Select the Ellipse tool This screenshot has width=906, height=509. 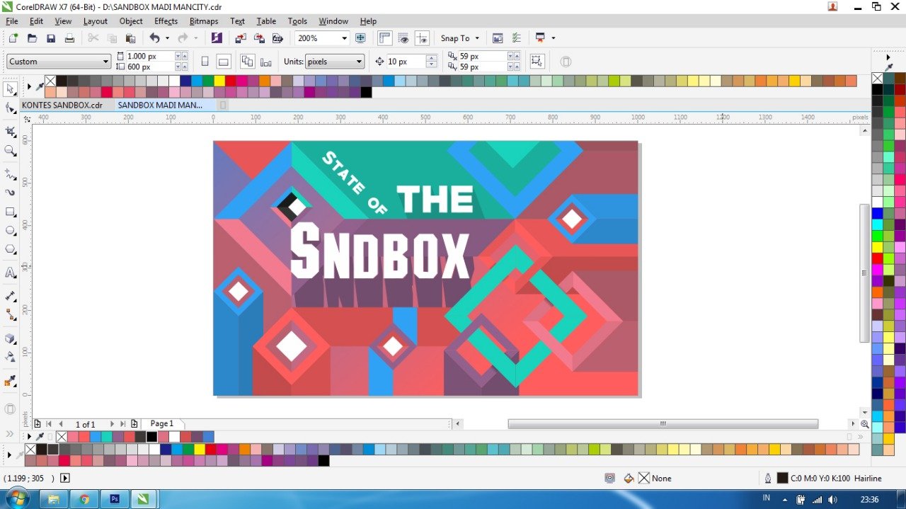pos(10,231)
